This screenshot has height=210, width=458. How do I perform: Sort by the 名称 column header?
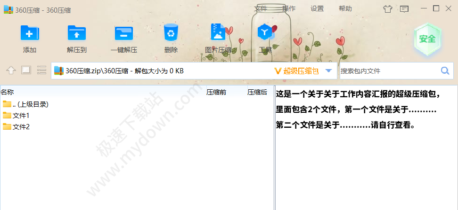pyautogui.click(x=7, y=93)
